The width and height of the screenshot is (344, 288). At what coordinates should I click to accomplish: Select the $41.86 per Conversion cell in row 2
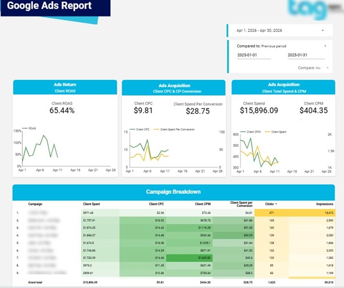click(x=233, y=221)
